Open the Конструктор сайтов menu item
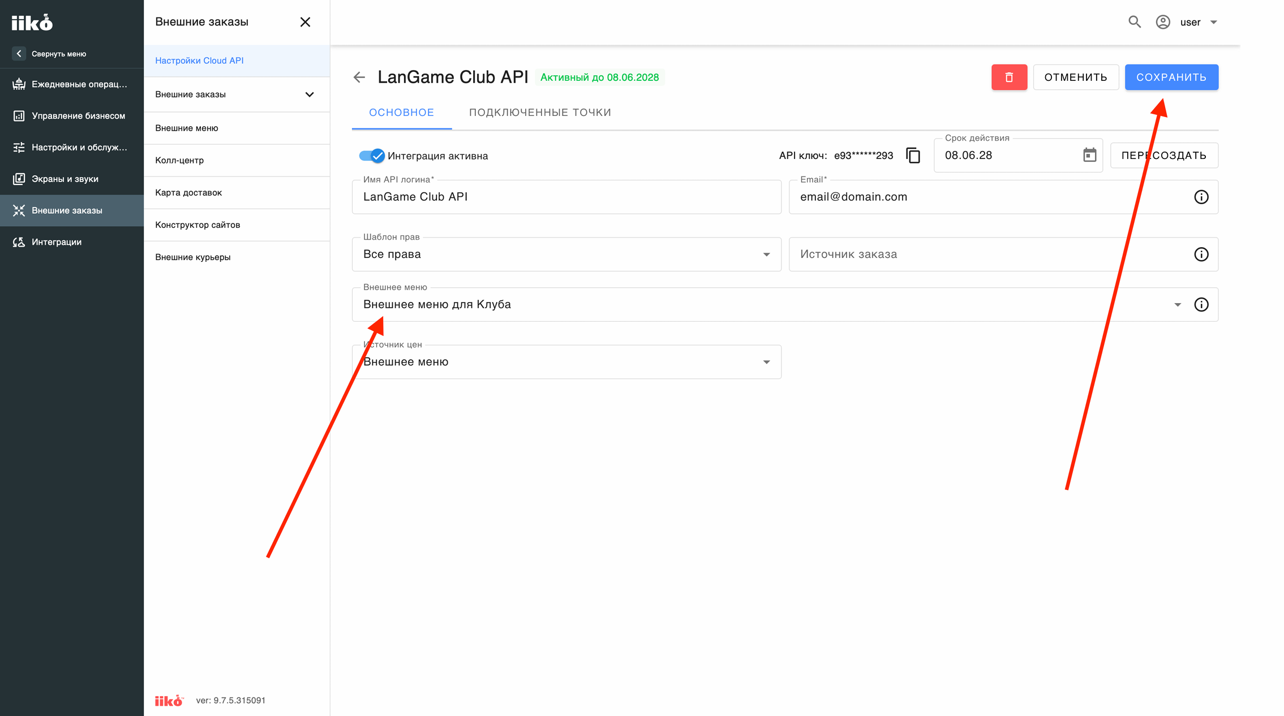The height and width of the screenshot is (716, 1284). click(237, 225)
